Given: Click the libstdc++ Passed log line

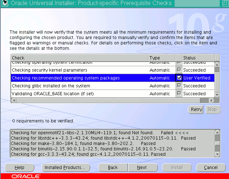Looking at the screenshot, I should pyautogui.click(x=103, y=138).
